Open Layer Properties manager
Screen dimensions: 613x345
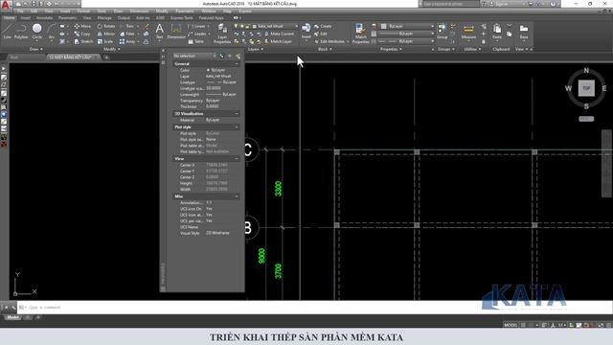222,34
